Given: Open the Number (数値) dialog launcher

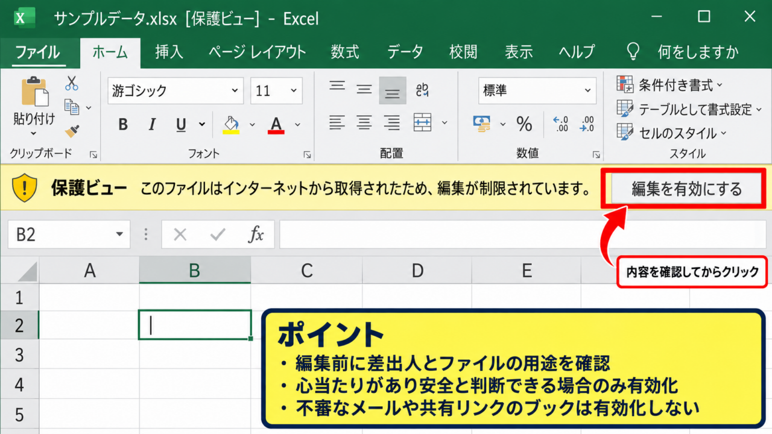Looking at the screenshot, I should point(596,155).
